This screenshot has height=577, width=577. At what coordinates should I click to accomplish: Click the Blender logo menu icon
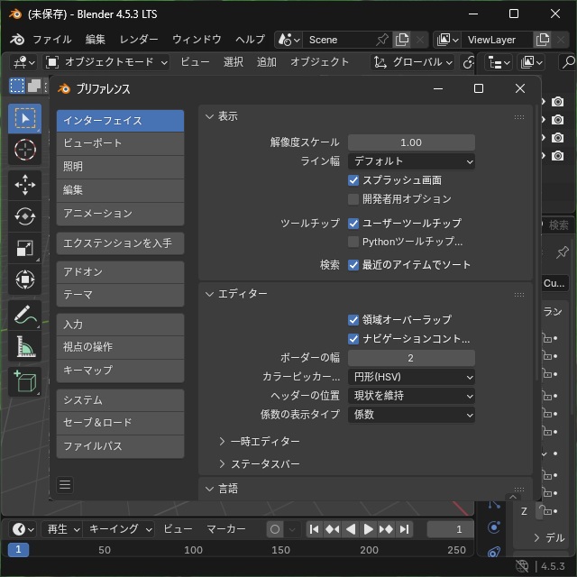[x=17, y=40]
